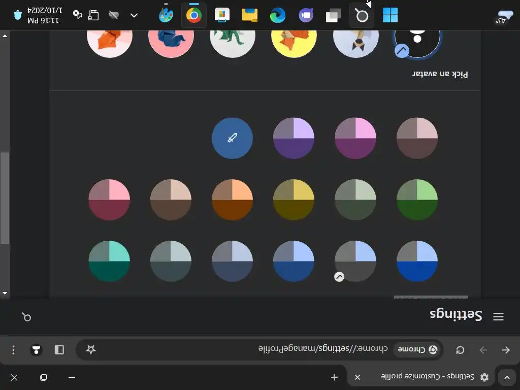Open the Teams chat taskbar icon
The height and width of the screenshot is (390, 520).
(306, 15)
